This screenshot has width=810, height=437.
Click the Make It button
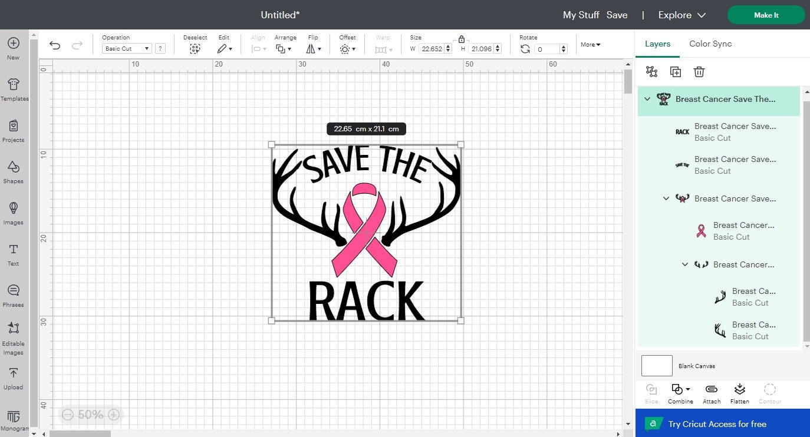coord(766,15)
